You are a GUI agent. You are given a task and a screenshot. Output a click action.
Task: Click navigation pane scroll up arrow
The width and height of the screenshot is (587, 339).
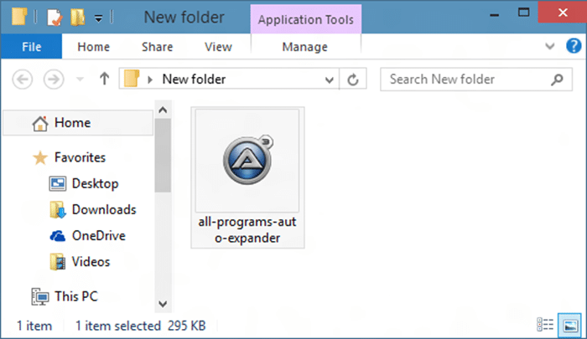tap(163, 110)
